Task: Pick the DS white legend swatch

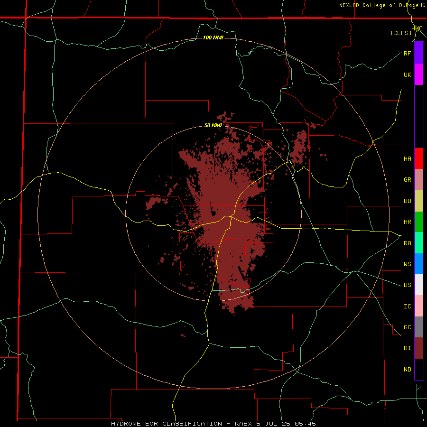Action: coord(419,285)
